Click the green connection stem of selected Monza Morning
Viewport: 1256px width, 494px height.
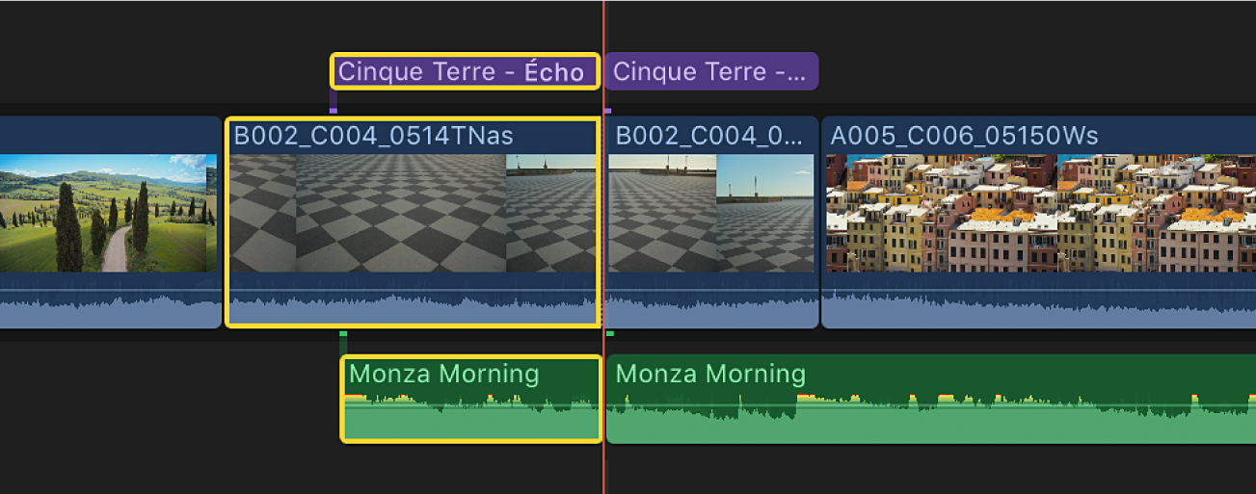343,343
